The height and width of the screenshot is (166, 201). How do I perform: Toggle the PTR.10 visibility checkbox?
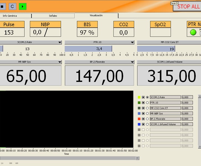click(143, 103)
